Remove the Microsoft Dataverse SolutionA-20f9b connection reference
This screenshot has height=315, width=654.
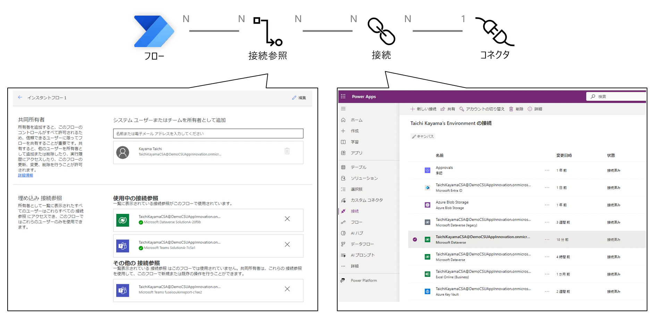(x=287, y=219)
